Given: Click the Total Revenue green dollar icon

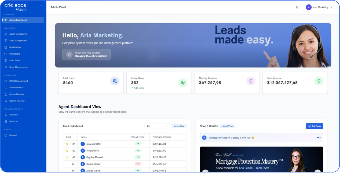Looking at the screenshot, I should [x=319, y=81].
